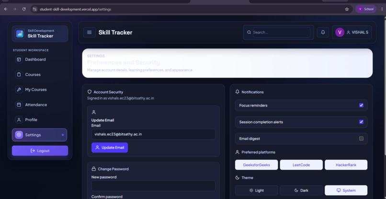This screenshot has height=199, width=386.
Task: Reload the page
Action: 24,9
